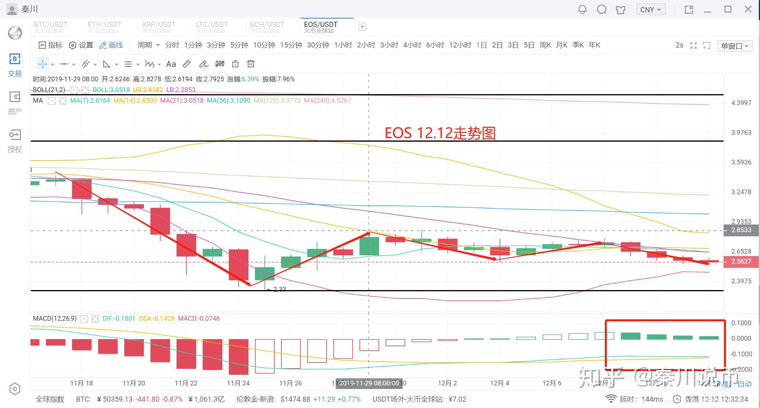
Task: Toggle the 画线 drawing toolbar
Action: coord(111,45)
